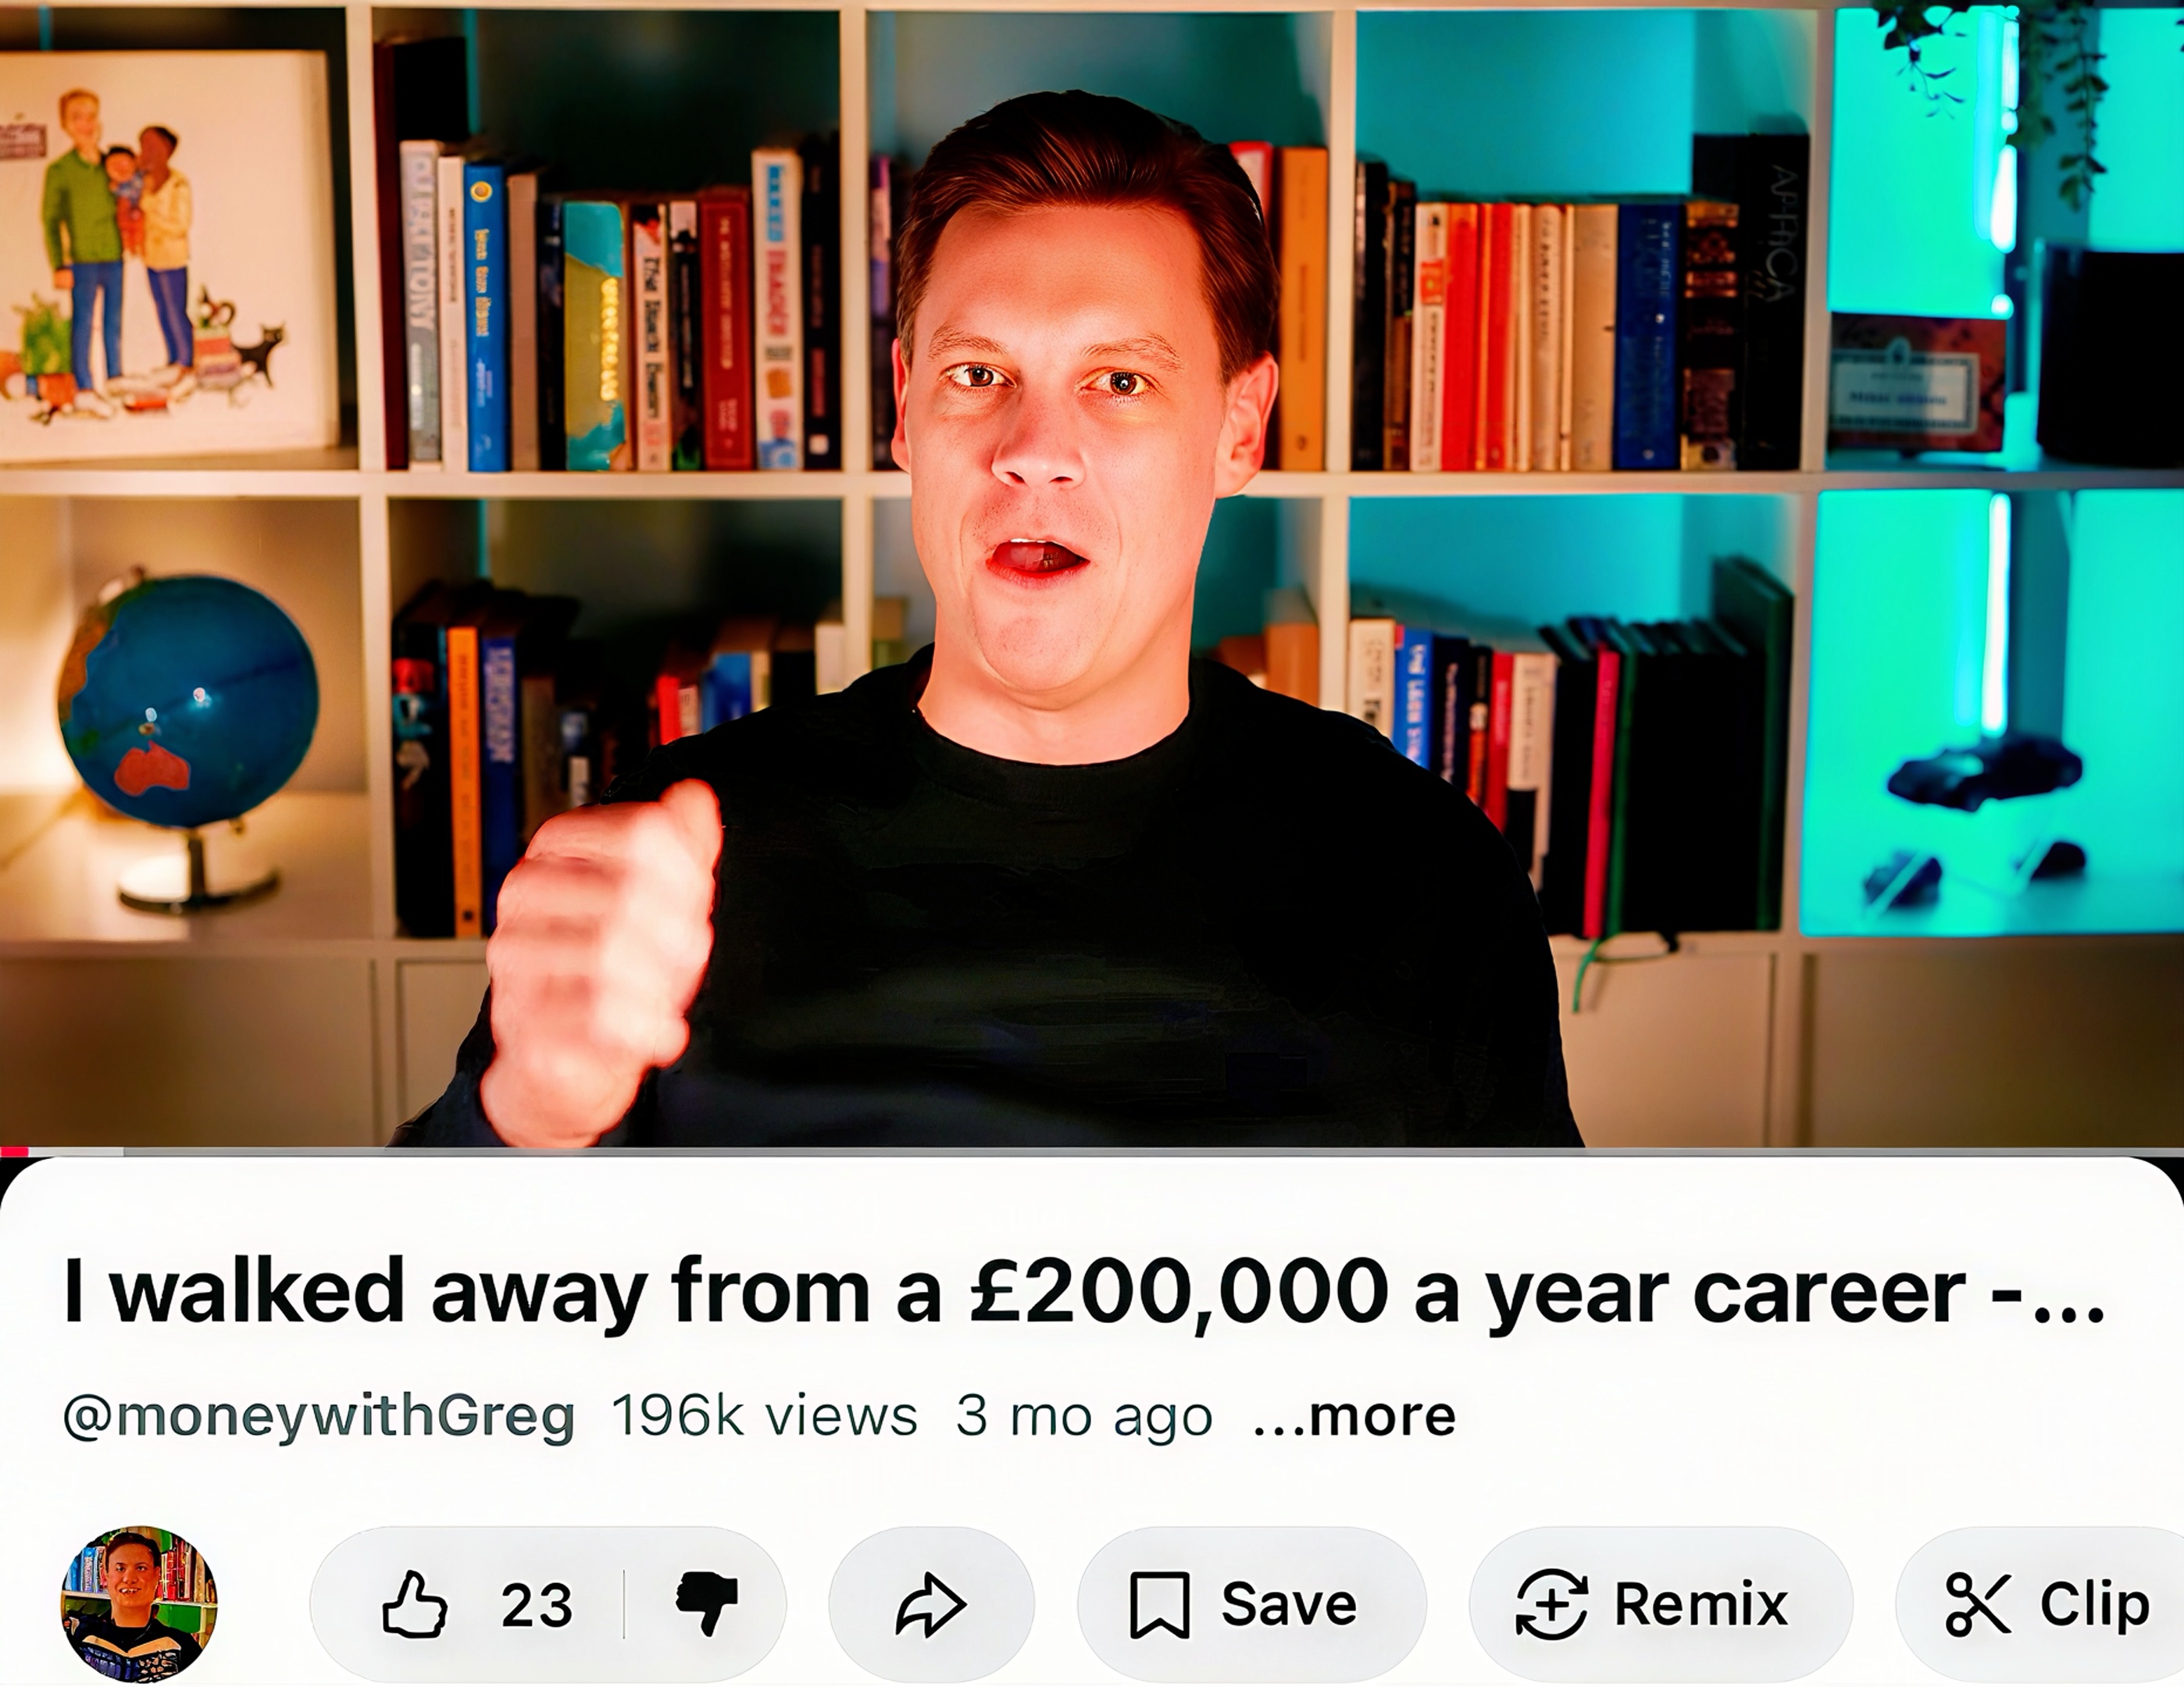
Task: Open the channel avatar picture
Action: click(139, 1604)
